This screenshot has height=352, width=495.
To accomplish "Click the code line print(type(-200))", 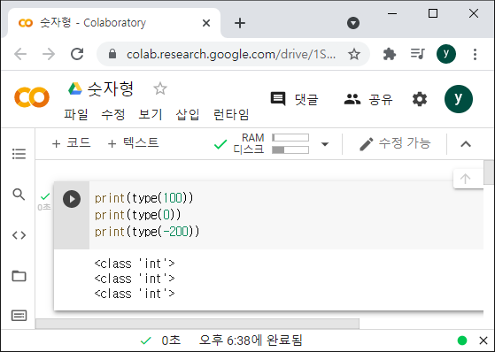I will [x=147, y=232].
